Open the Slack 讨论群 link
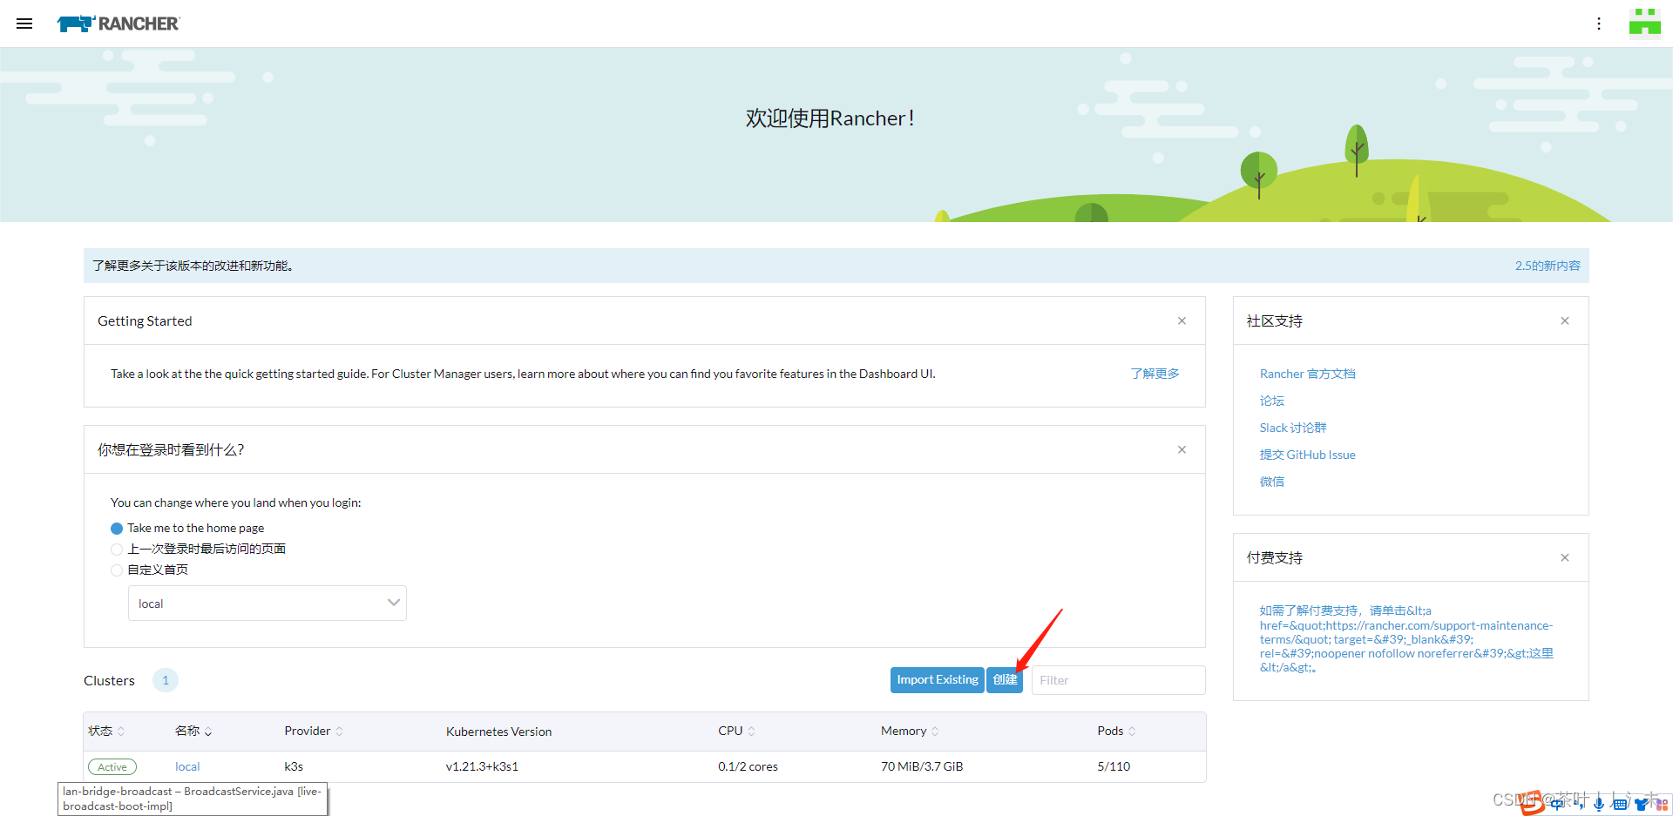The width and height of the screenshot is (1673, 816). coord(1292,428)
